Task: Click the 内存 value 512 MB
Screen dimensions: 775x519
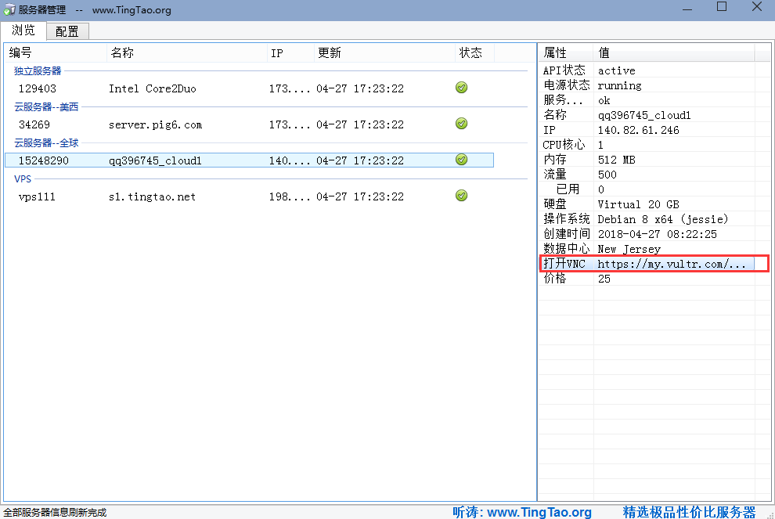Action: coord(616,160)
